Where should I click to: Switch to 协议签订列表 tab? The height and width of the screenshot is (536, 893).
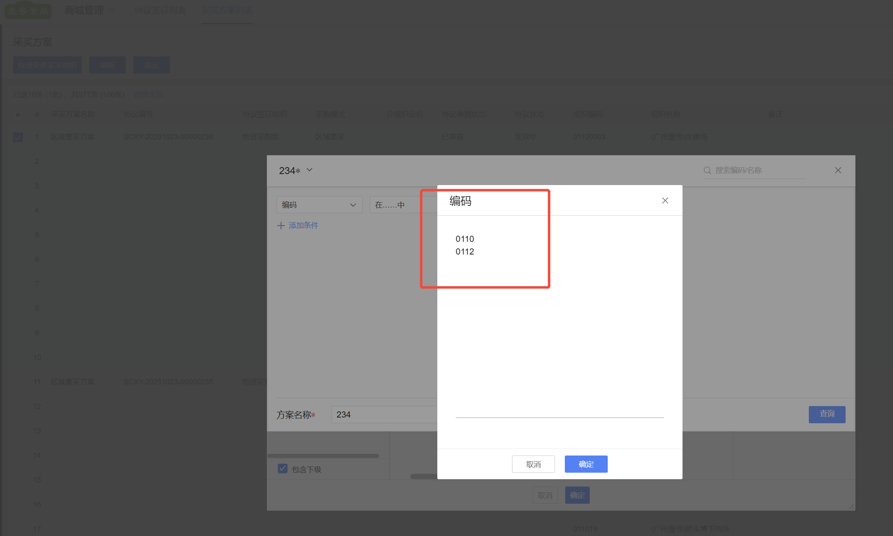(x=160, y=10)
